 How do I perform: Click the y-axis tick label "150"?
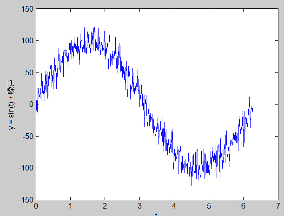(x=27, y=9)
